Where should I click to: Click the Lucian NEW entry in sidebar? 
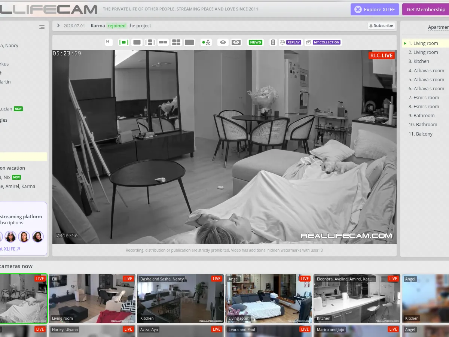point(12,109)
